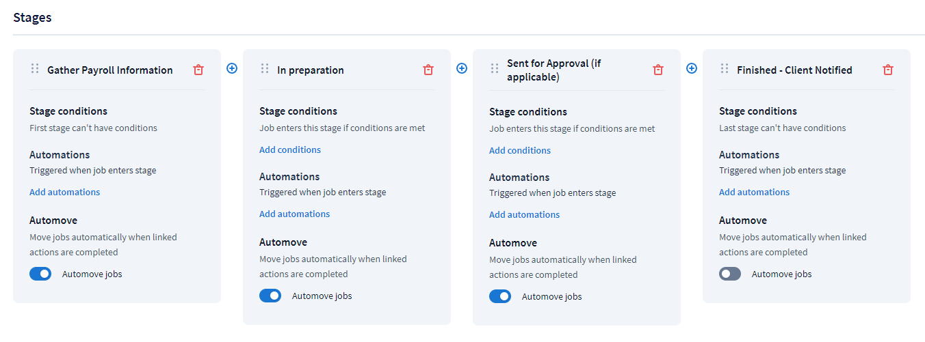Delete the Finished - Client Notified stage
The height and width of the screenshot is (342, 925).
pyautogui.click(x=888, y=70)
